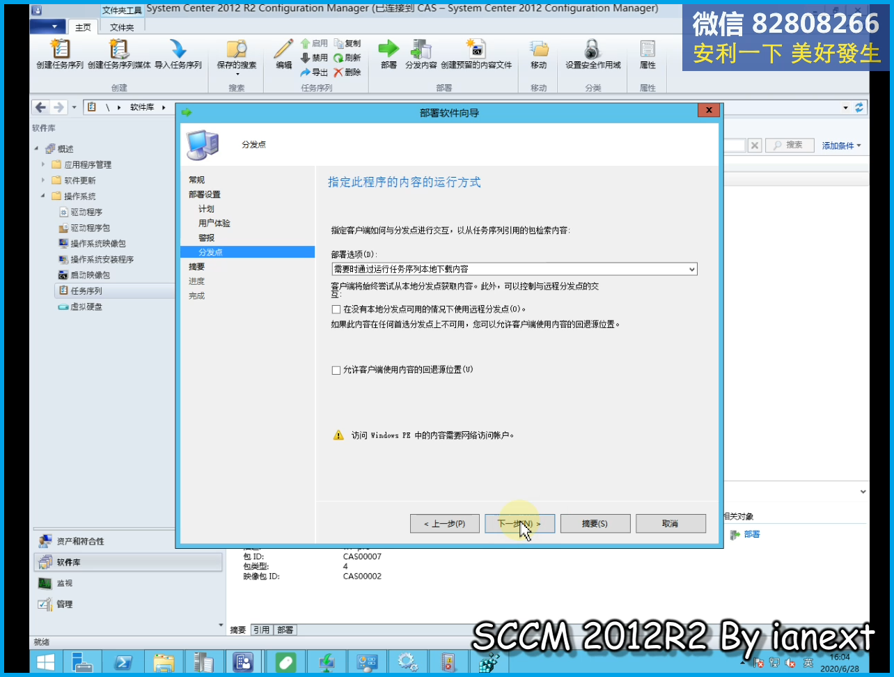This screenshot has height=677, width=894.
Task: Collapse the 概述 tree node
Action: [x=37, y=149]
